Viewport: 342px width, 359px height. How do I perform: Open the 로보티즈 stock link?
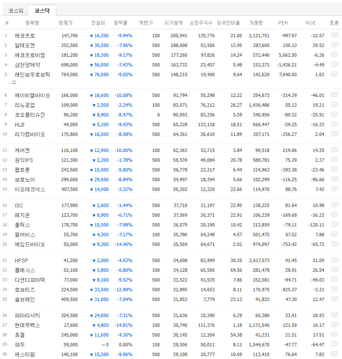25,290
